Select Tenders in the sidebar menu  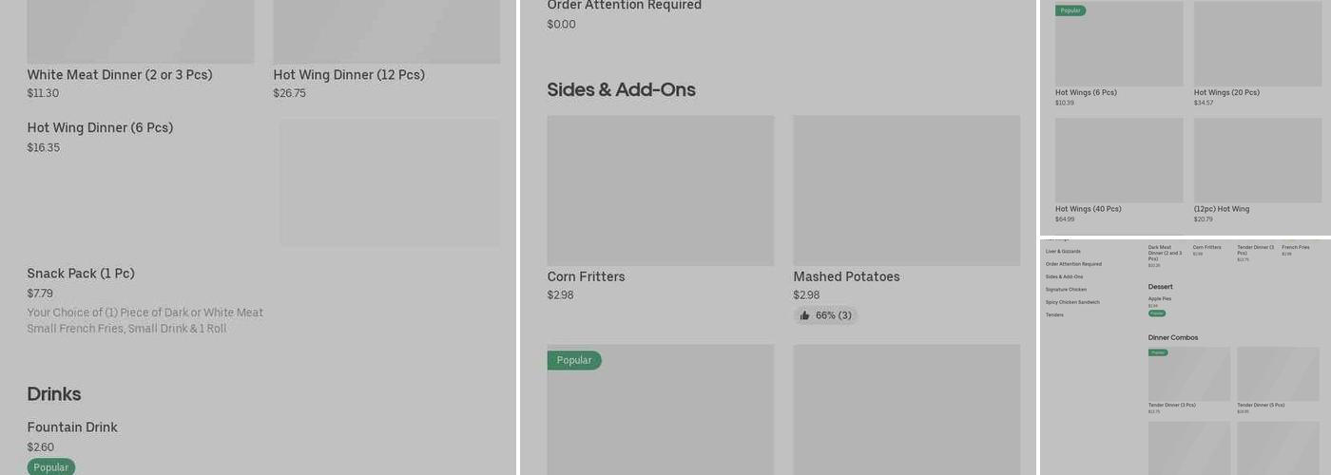point(1054,314)
